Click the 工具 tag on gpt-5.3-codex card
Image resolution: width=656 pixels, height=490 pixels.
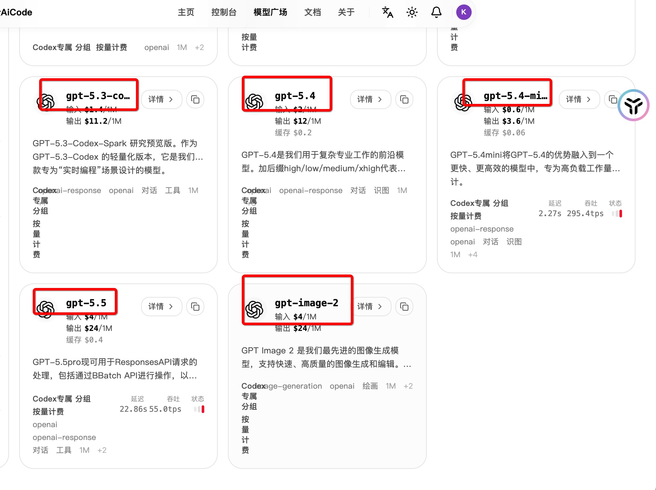click(173, 190)
